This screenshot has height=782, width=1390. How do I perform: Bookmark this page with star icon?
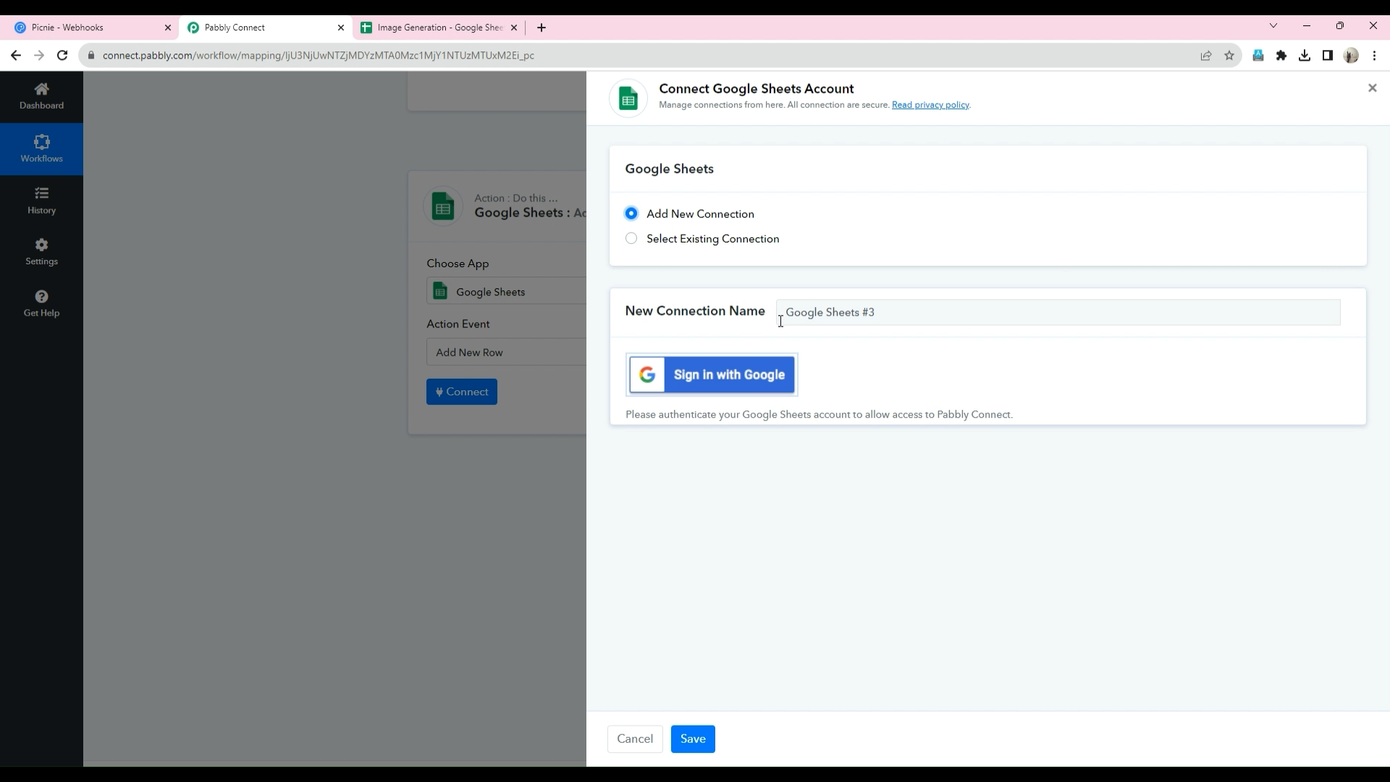(1229, 56)
